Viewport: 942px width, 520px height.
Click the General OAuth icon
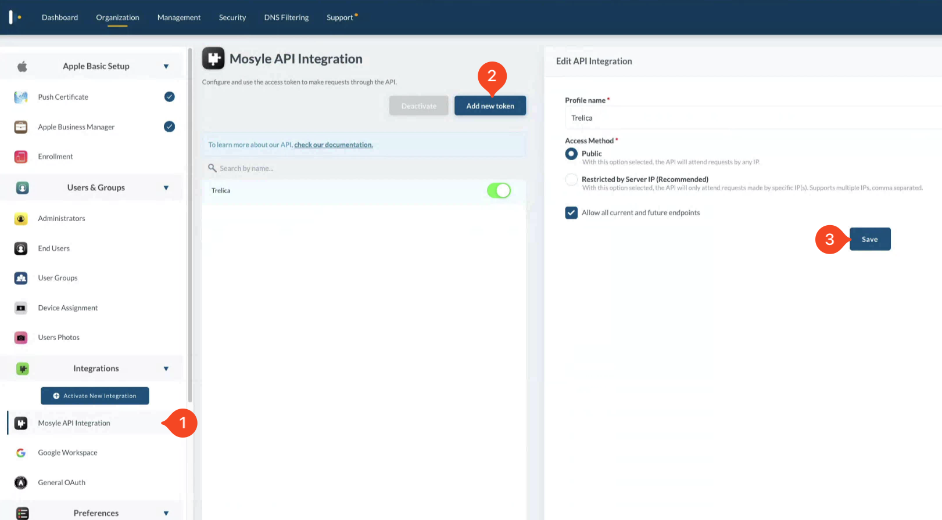[21, 482]
